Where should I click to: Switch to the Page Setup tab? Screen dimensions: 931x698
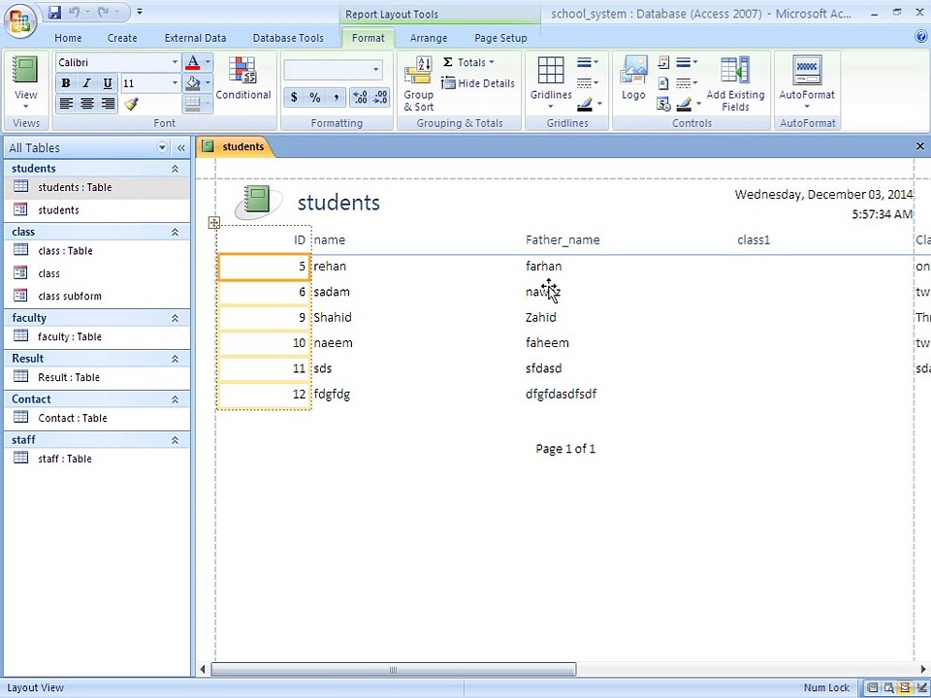[500, 38]
